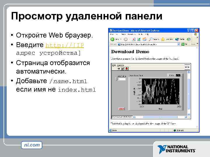The width and height of the screenshot is (210, 157).
Task: Click the ni.com badge on the slide
Action: tap(32, 145)
